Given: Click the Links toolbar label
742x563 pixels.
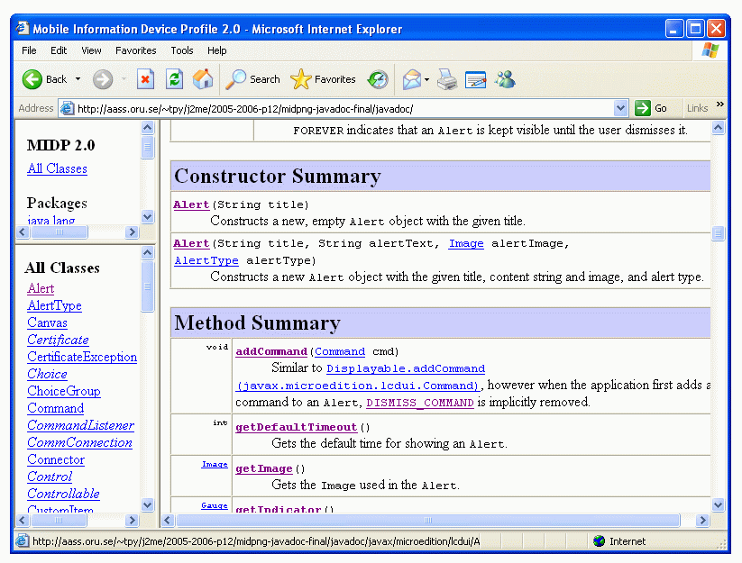Looking at the screenshot, I should 697,108.
